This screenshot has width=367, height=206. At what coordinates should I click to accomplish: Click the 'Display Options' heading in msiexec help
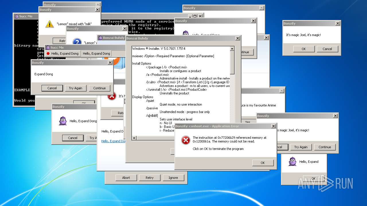point(143,97)
